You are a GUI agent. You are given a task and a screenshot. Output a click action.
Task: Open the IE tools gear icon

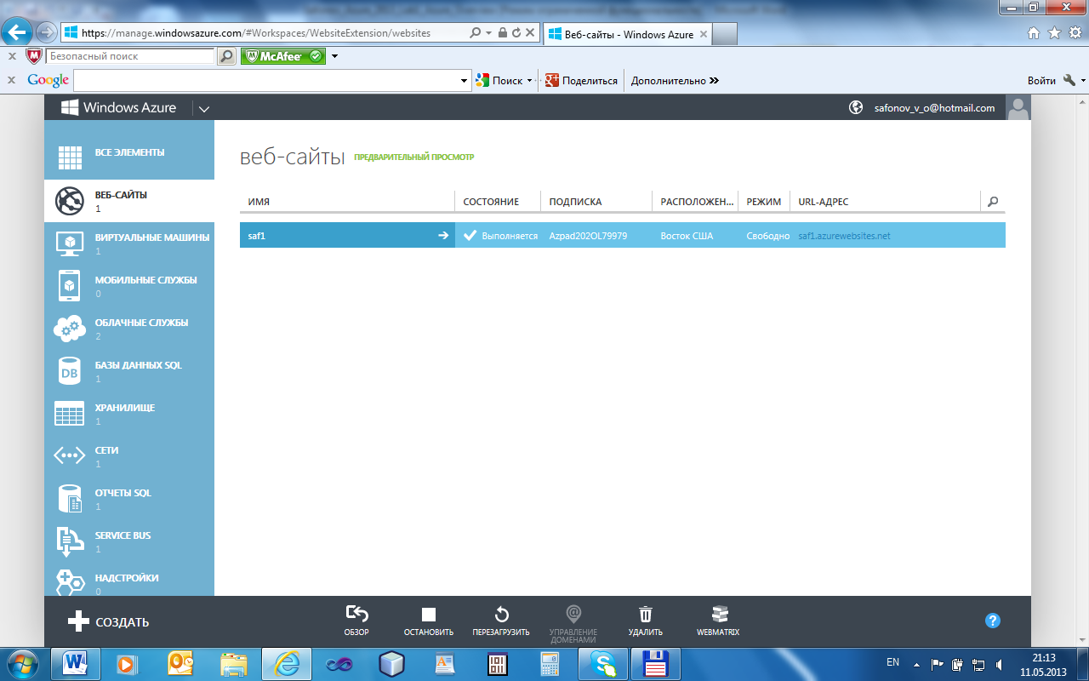tap(1075, 33)
